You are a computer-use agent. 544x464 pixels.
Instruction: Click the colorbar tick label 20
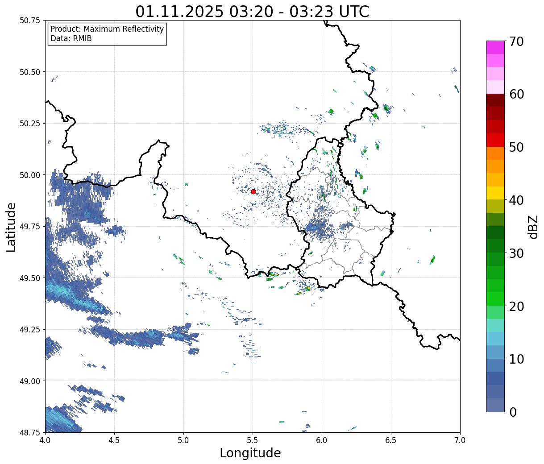(516, 307)
